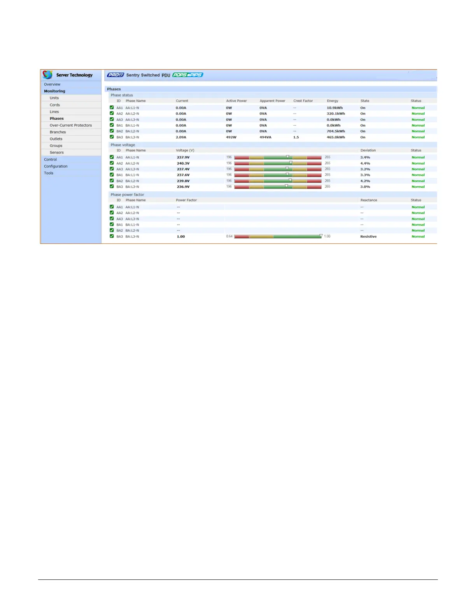The width and height of the screenshot is (476, 616).
Task: Click BA3 green check icon in Phase status
Action: (112, 137)
